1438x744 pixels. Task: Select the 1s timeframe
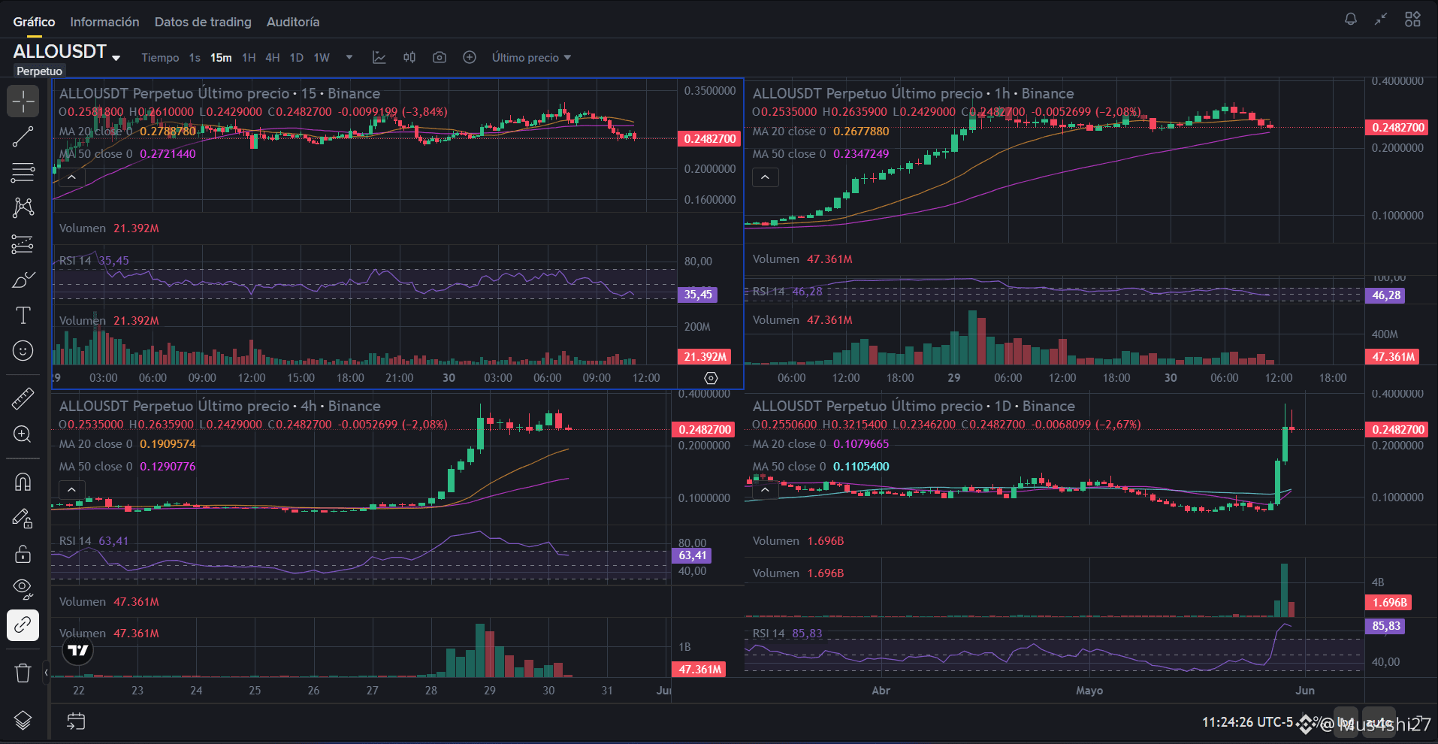(x=195, y=58)
